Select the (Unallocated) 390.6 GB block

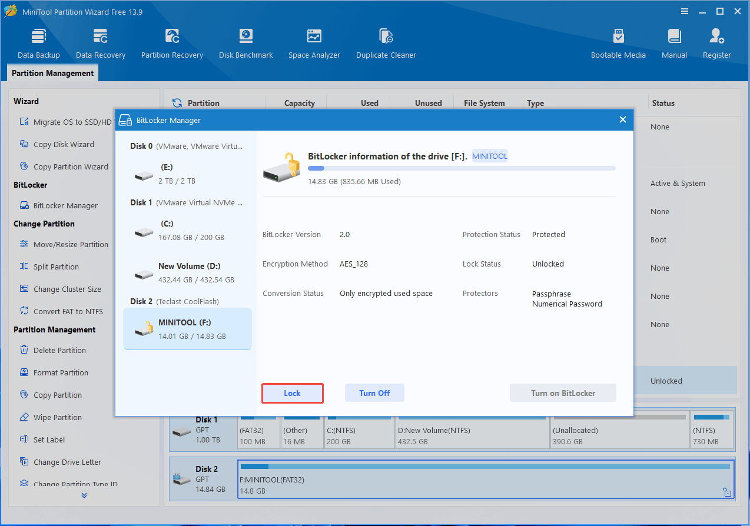point(619,431)
